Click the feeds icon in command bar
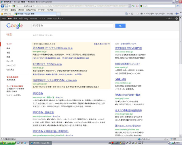This screenshot has height=145, width=182. (x=132, y=14)
